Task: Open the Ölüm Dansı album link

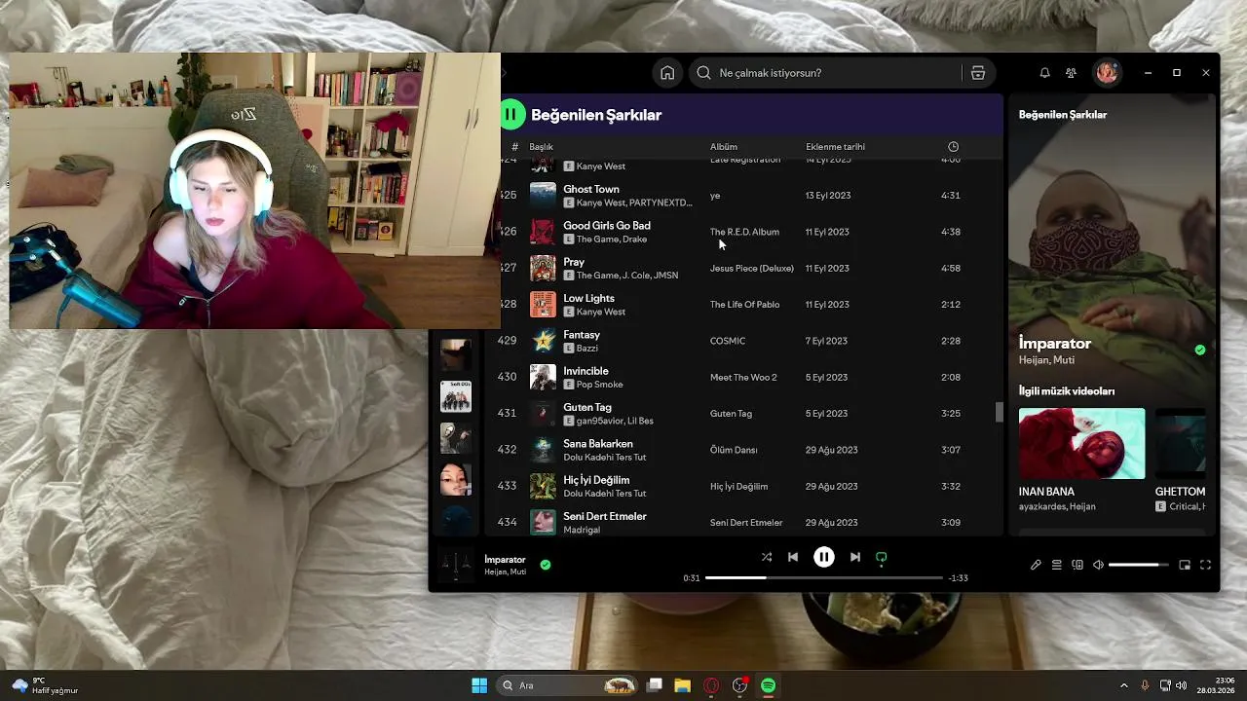Action: [734, 450]
